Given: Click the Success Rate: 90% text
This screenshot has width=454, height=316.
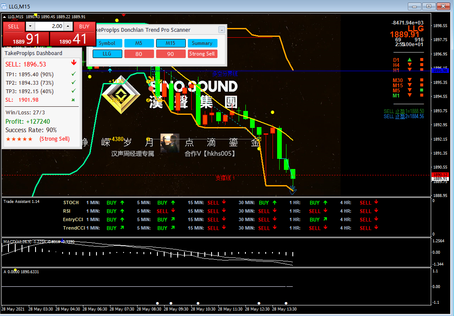Looking at the screenshot, I should [x=31, y=130].
